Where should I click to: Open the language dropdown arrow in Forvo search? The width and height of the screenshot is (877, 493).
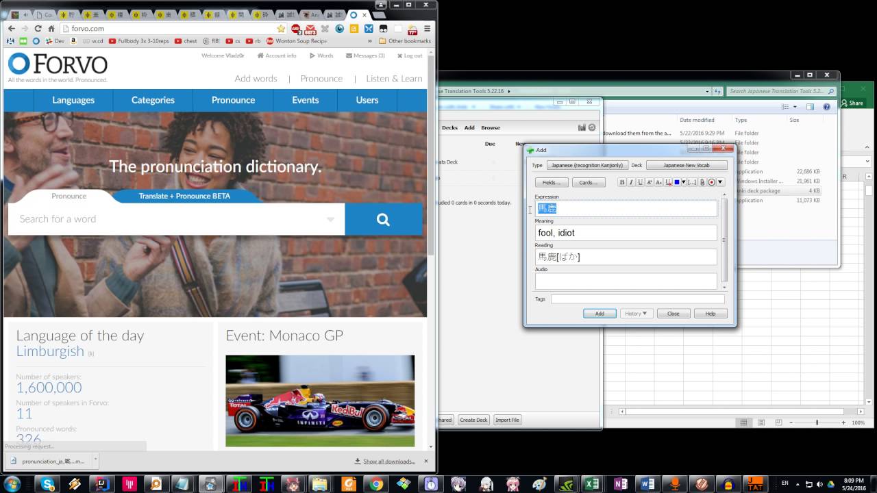tap(330, 219)
